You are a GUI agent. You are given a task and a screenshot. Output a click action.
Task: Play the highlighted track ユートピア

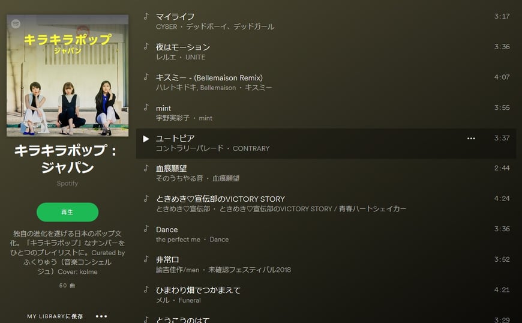[146, 139]
